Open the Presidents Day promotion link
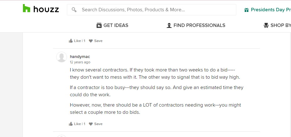 click(x=268, y=10)
